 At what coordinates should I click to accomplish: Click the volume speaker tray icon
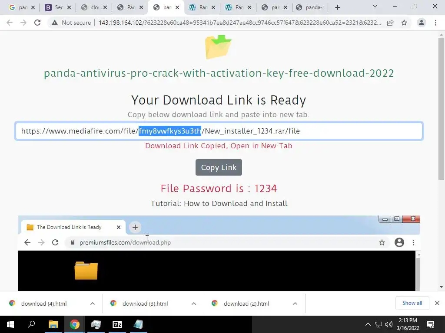point(389,324)
